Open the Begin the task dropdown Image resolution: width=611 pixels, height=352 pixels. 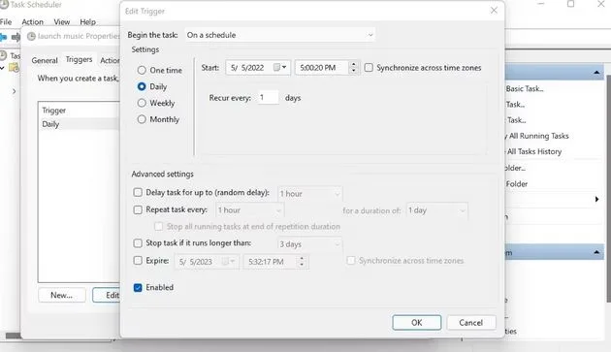(279, 35)
